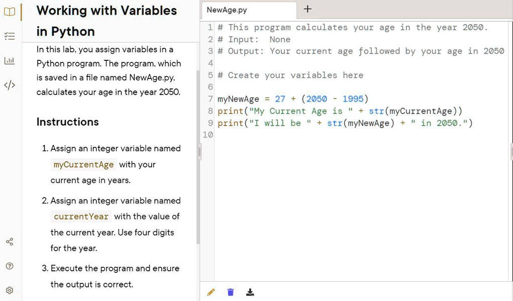This screenshot has width=513, height=301.
Task: Add a new file tab with plus button
Action: click(308, 9)
